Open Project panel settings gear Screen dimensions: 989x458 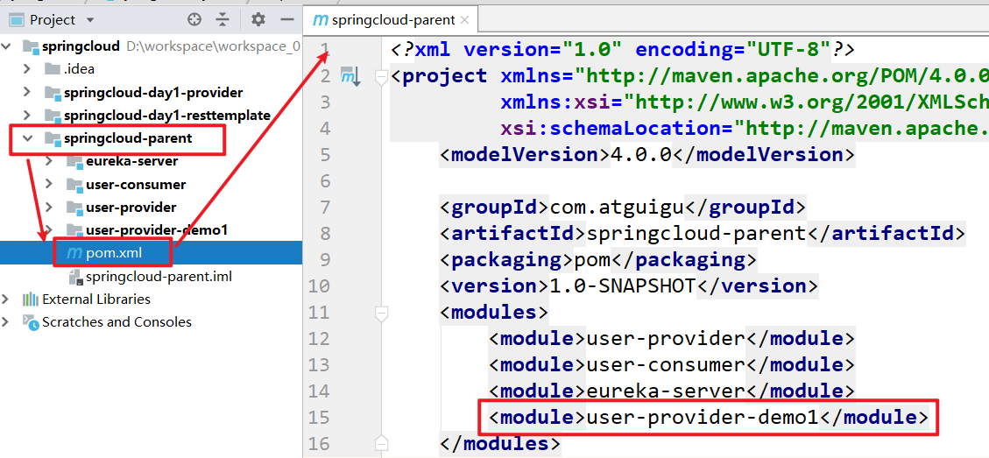point(258,19)
